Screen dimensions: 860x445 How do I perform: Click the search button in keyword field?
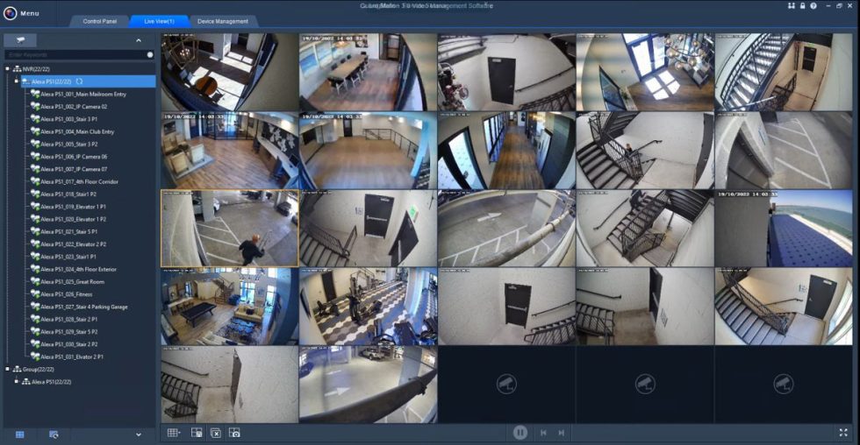click(150, 54)
